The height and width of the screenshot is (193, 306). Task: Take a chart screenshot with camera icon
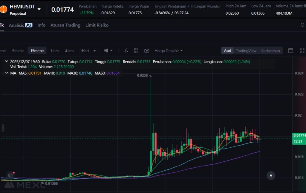tap(147, 51)
